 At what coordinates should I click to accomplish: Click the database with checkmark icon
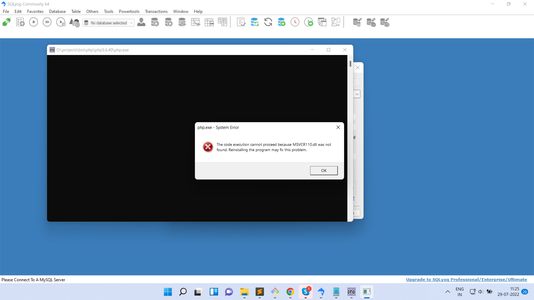(371, 22)
